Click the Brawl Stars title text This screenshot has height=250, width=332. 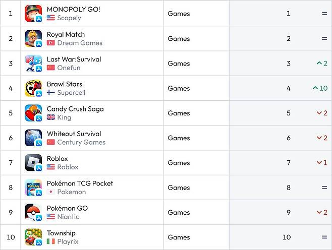pos(65,84)
